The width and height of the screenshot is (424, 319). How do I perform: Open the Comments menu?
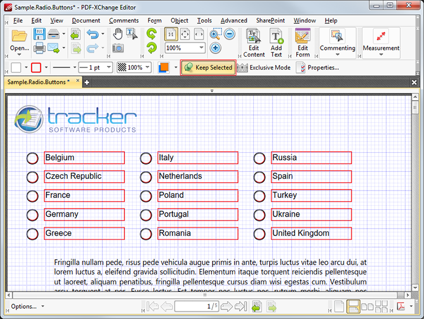[124, 20]
